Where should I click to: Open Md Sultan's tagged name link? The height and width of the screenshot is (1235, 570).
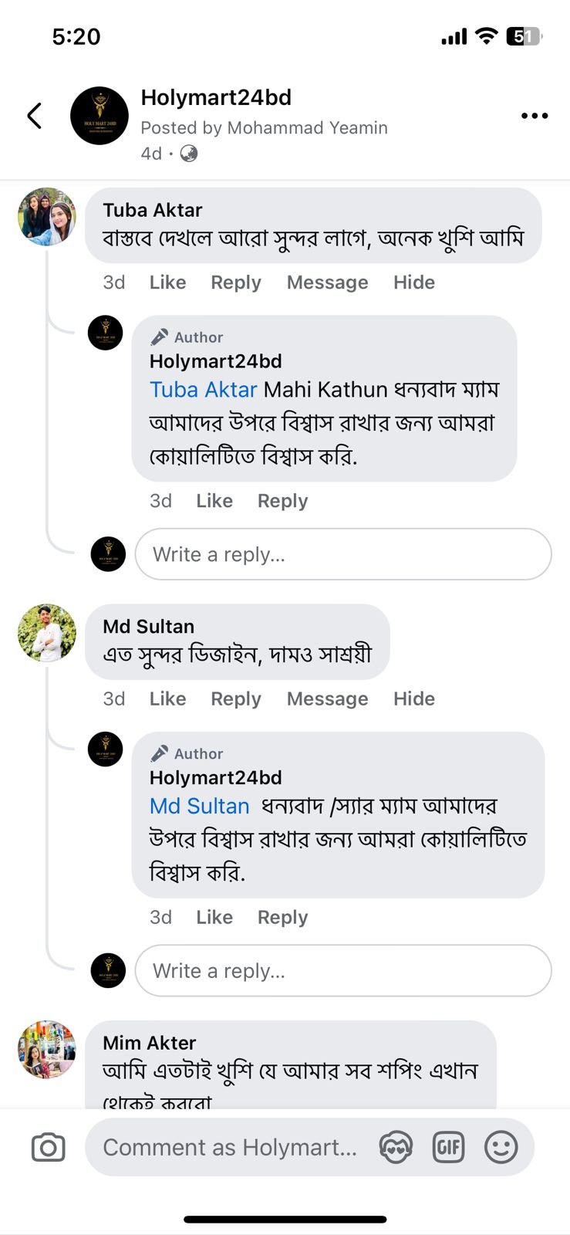(198, 806)
